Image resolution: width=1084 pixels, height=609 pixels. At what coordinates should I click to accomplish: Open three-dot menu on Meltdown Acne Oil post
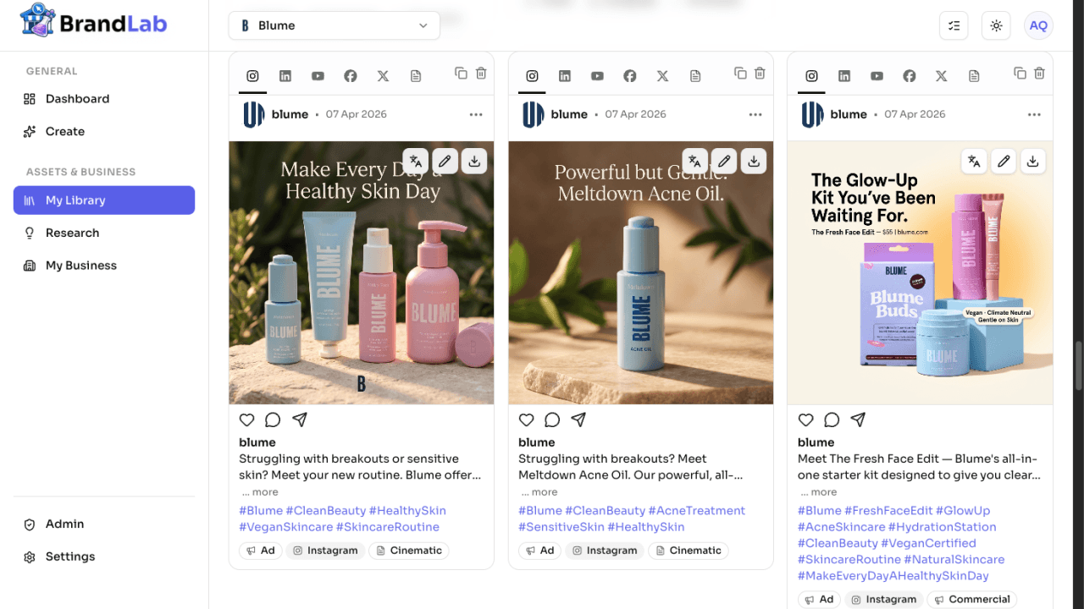click(x=755, y=114)
